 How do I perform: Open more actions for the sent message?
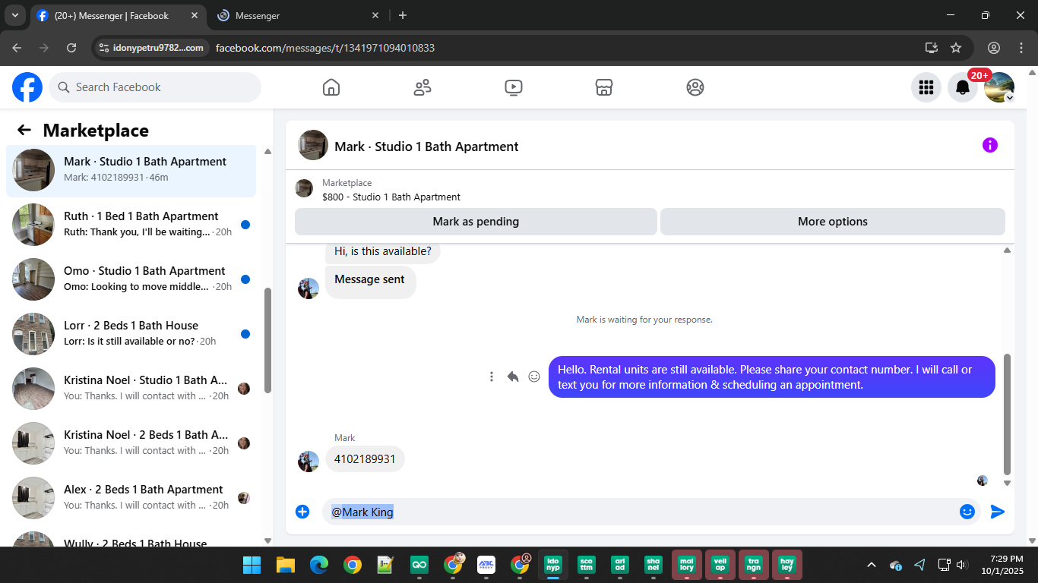(x=492, y=377)
